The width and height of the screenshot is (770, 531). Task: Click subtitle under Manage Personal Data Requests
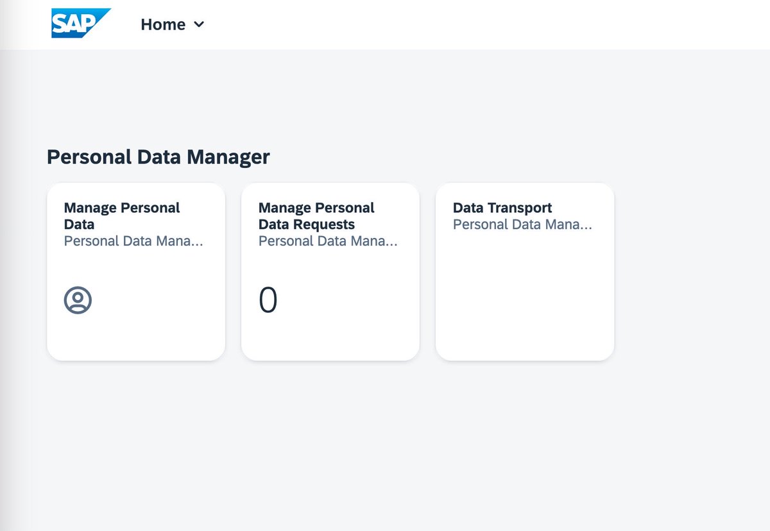click(328, 241)
